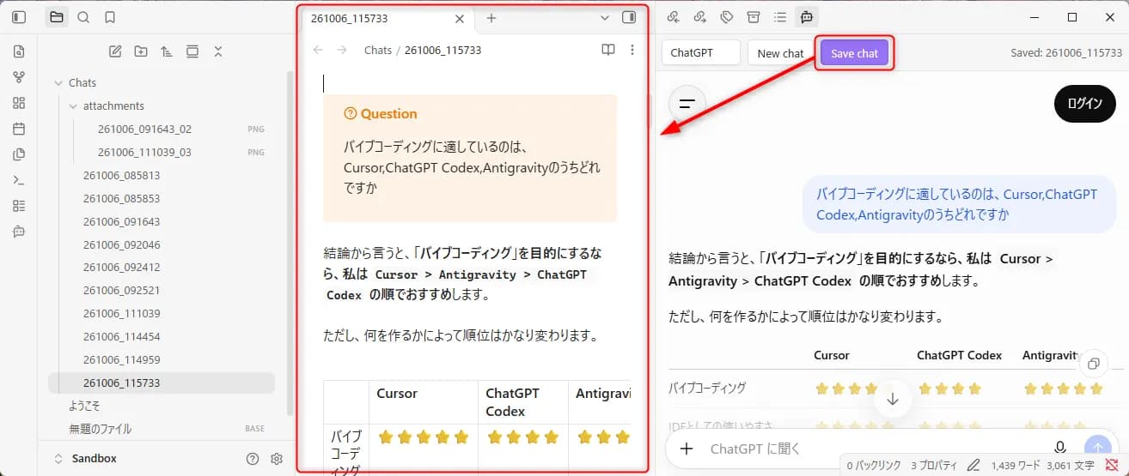Open the chat bot ribbon icon at left
The image size is (1129, 476).
tap(19, 232)
